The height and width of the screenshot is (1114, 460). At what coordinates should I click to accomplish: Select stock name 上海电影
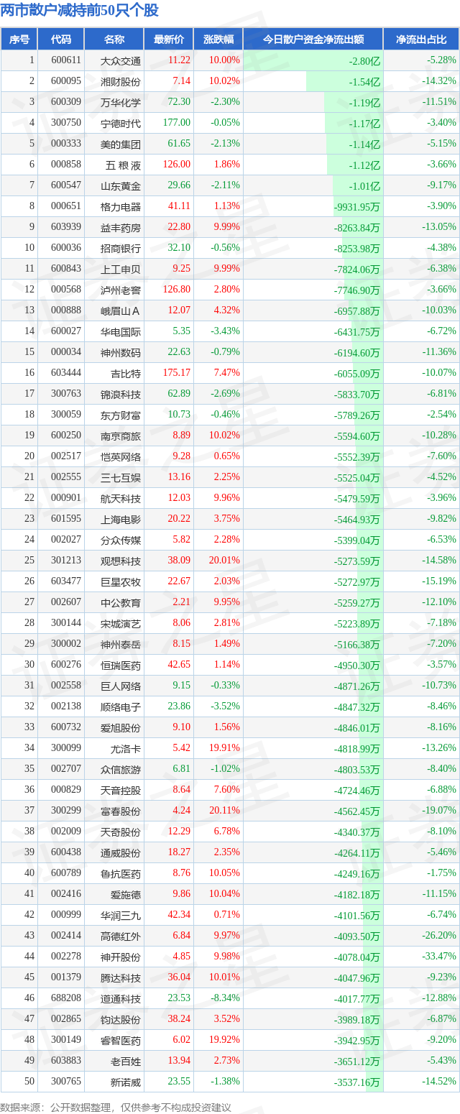pyautogui.click(x=121, y=519)
